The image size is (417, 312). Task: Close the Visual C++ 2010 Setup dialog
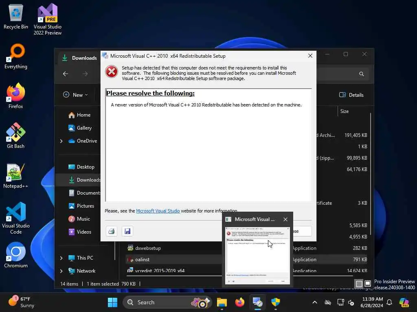(310, 56)
